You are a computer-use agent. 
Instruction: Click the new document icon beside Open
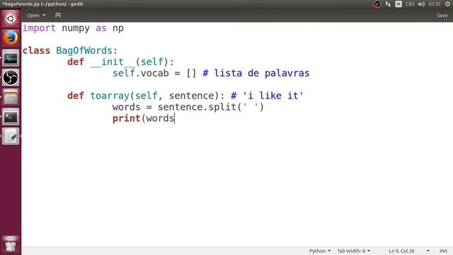pyautogui.click(x=58, y=15)
